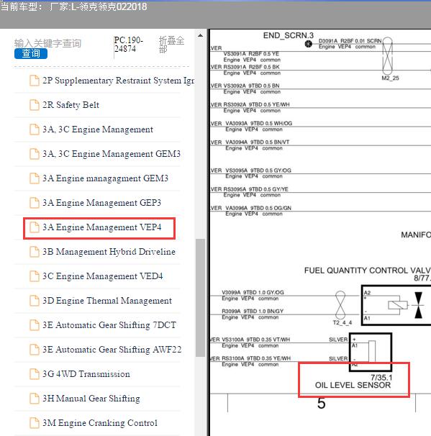Open 3C Engine Management VED4
The image size is (431, 436).
(x=102, y=276)
